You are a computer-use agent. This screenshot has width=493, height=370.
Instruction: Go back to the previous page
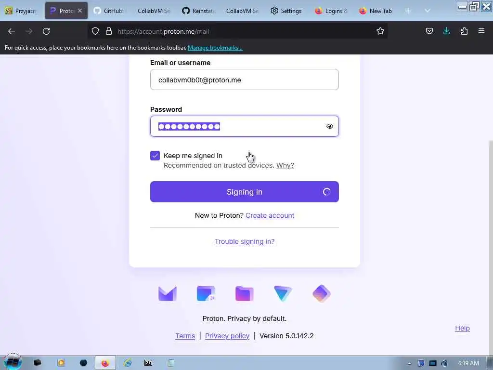[x=12, y=31]
